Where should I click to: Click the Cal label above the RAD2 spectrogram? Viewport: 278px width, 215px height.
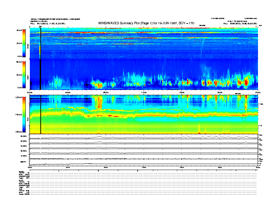[x=40, y=26]
